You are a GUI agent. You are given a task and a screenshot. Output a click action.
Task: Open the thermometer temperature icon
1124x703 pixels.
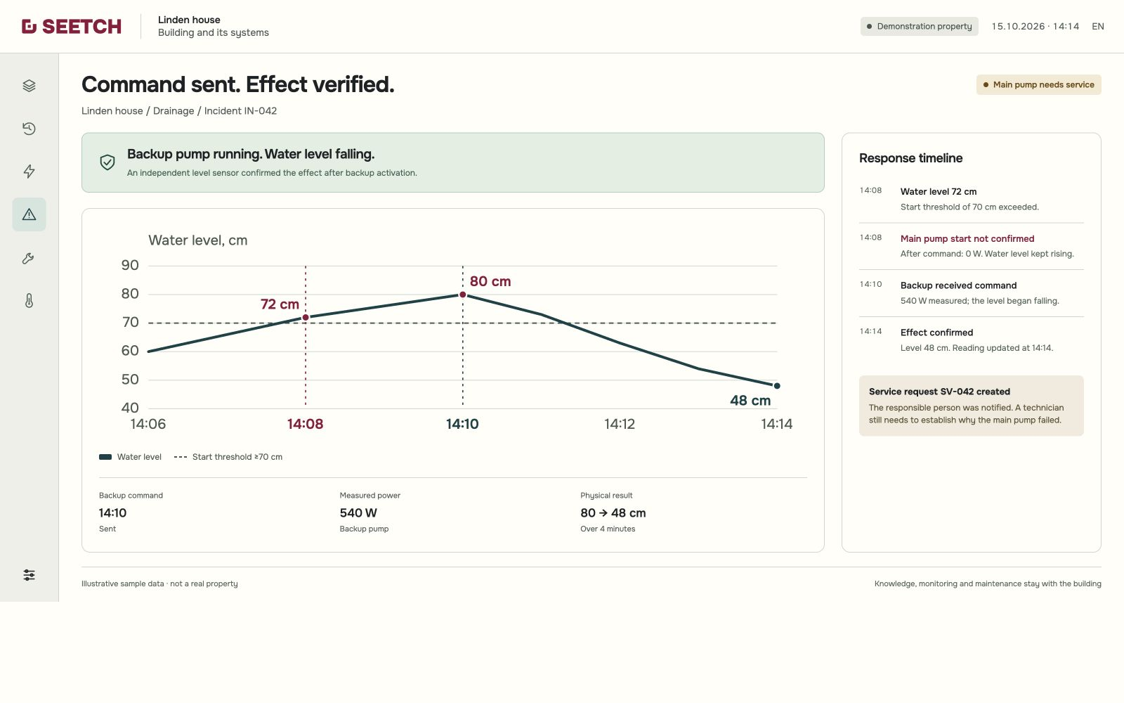click(x=29, y=301)
